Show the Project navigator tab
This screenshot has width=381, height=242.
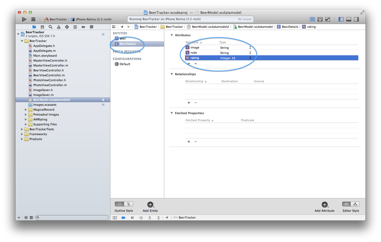coord(34,27)
